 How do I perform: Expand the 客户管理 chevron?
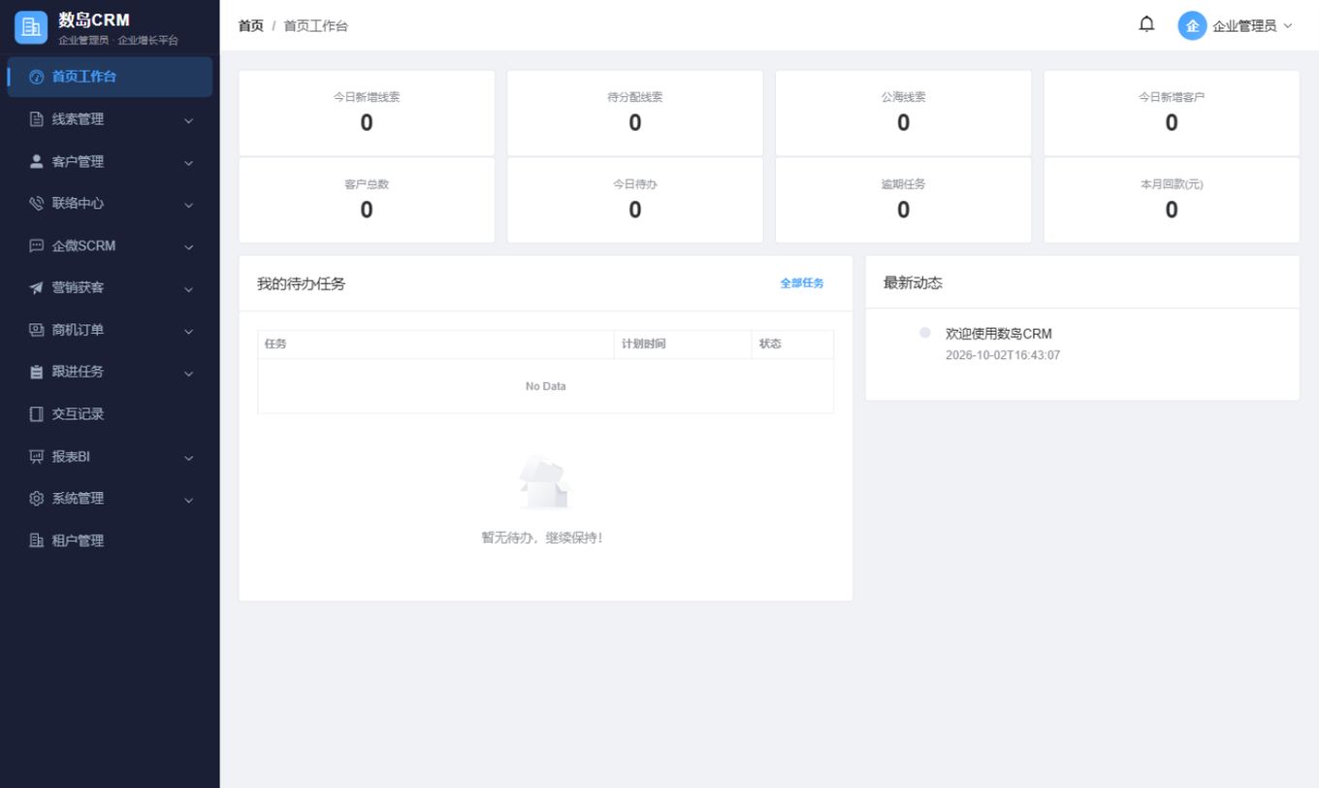coord(189,162)
